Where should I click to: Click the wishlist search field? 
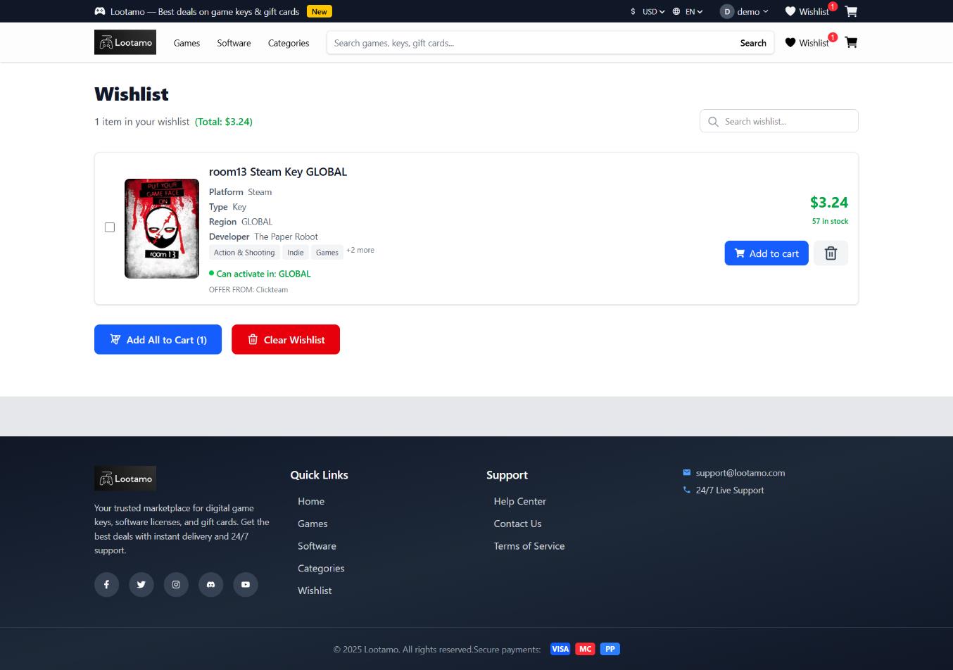tap(778, 121)
